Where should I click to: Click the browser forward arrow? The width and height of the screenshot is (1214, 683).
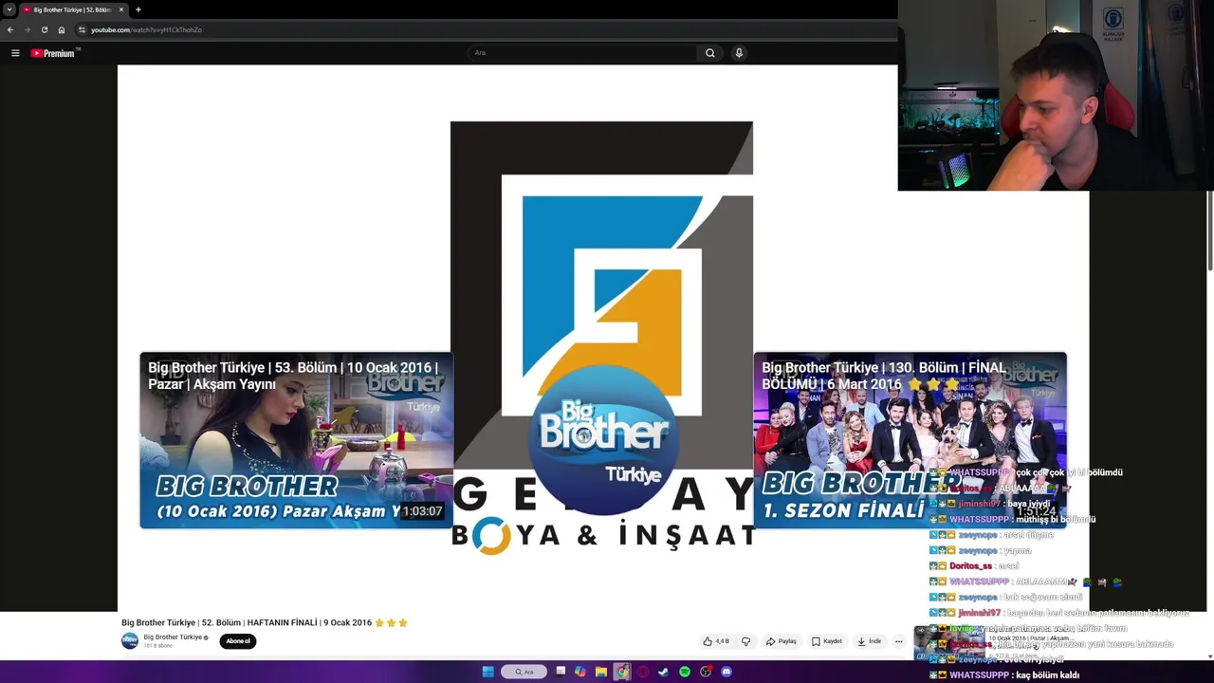tap(27, 29)
